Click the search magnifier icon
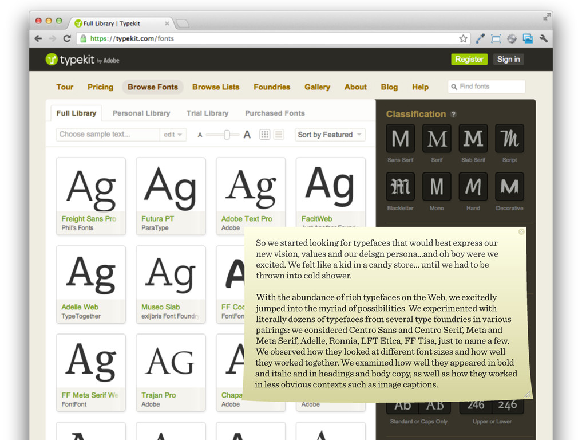This screenshot has height=440, width=586. 454,87
